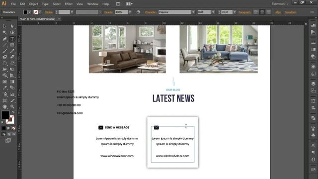Select the Eraser tool

click(12, 57)
